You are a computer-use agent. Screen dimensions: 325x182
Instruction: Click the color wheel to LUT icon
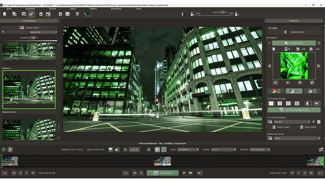point(276,91)
